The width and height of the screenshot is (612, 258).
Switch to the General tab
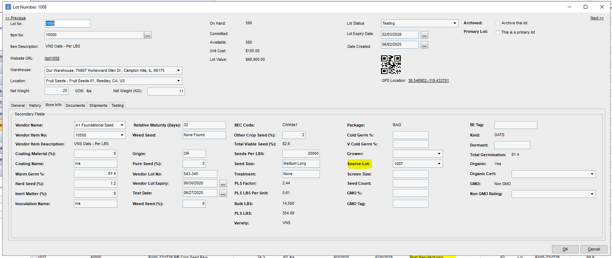18,105
